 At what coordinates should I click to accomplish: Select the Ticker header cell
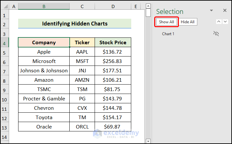tap(82, 42)
